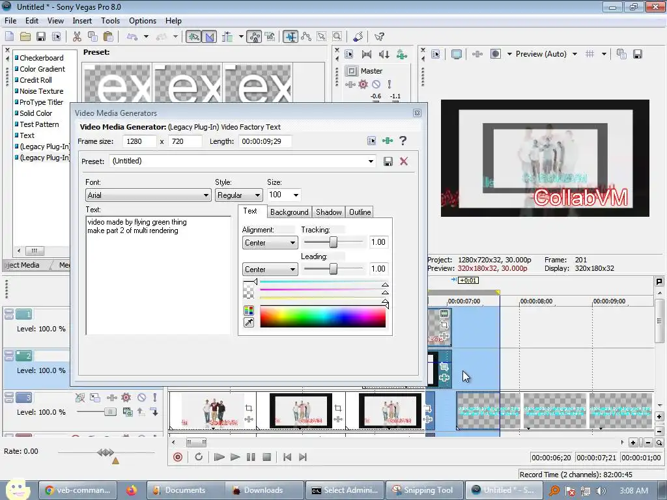The height and width of the screenshot is (500, 667).
Task: Click Frame size width field 1280
Action: pos(139,141)
